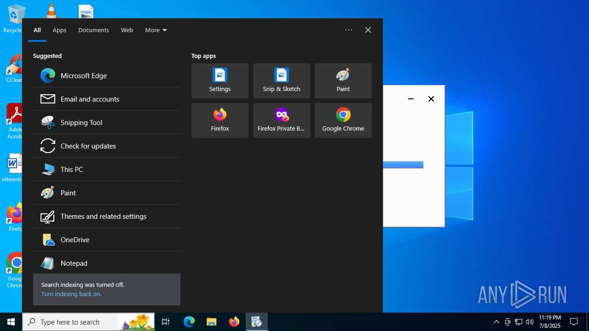Click the progress bar in background window
Image resolution: width=589 pixels, height=331 pixels.
[x=403, y=165]
